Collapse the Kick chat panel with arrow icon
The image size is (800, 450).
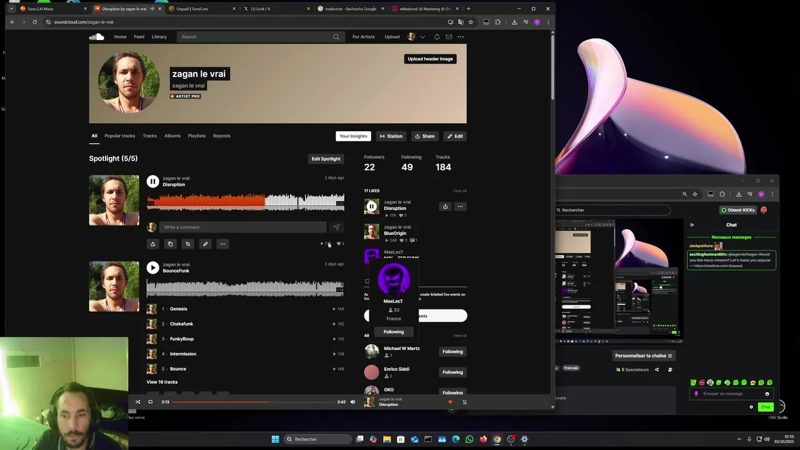point(692,225)
